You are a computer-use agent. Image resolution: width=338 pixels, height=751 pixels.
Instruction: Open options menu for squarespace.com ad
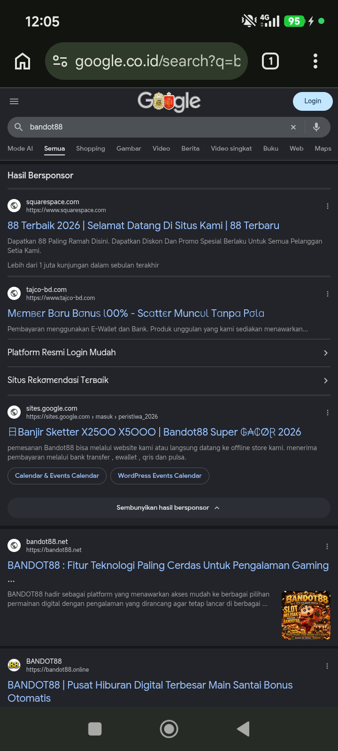pos(328,206)
